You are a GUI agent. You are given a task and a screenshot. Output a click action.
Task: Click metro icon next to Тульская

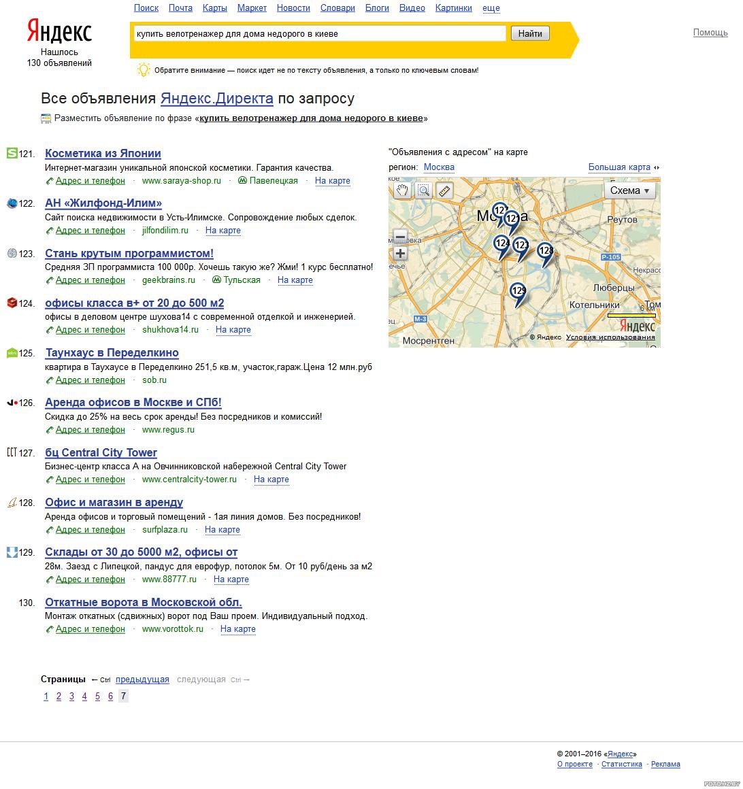point(216,280)
